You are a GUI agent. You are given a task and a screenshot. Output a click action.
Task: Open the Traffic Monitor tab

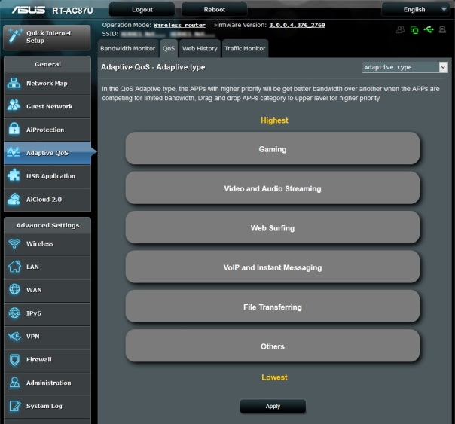245,49
